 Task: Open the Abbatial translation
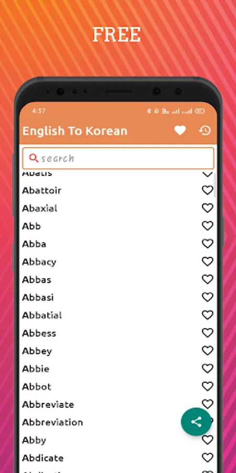coord(42,315)
